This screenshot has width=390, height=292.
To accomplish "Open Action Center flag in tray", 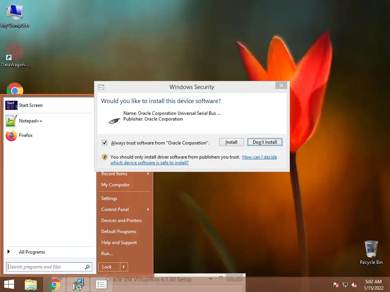I will (x=336, y=285).
